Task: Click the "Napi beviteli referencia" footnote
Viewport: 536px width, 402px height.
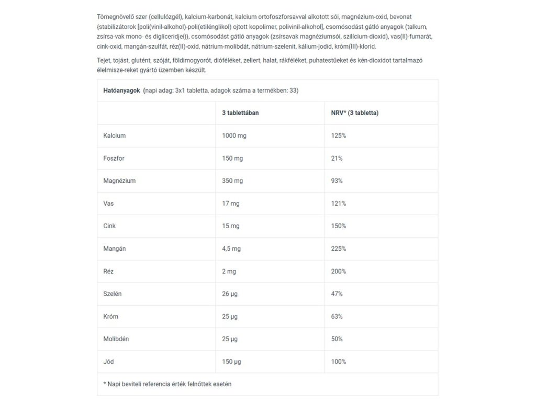Action: [x=167, y=384]
